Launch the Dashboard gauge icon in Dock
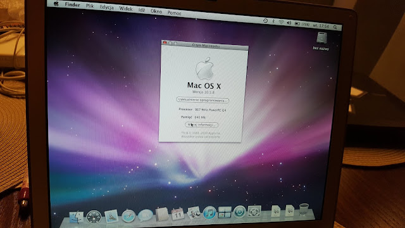This screenshot has height=228, width=405. pos(94,217)
